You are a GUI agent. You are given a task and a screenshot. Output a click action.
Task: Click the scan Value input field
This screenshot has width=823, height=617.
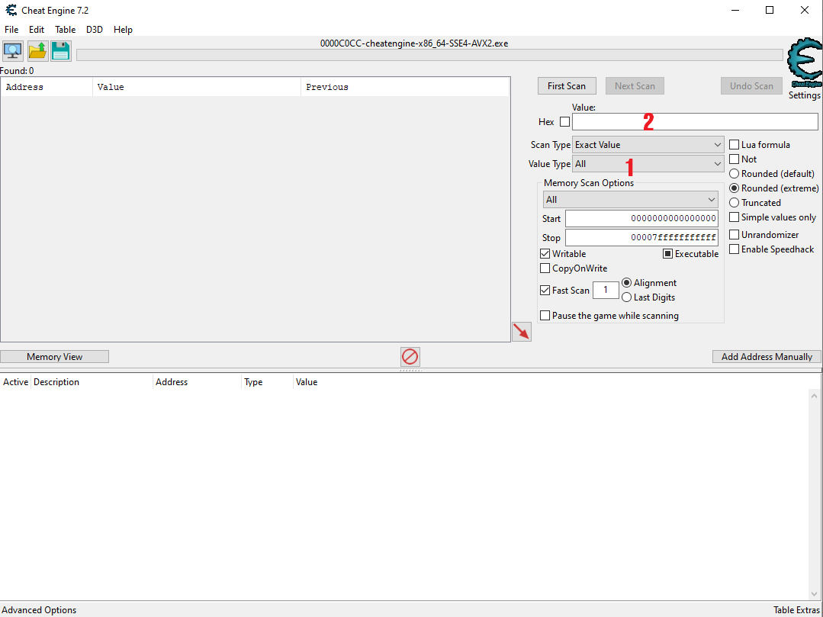(x=695, y=122)
